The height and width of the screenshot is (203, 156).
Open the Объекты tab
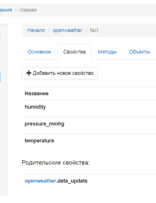point(139,52)
